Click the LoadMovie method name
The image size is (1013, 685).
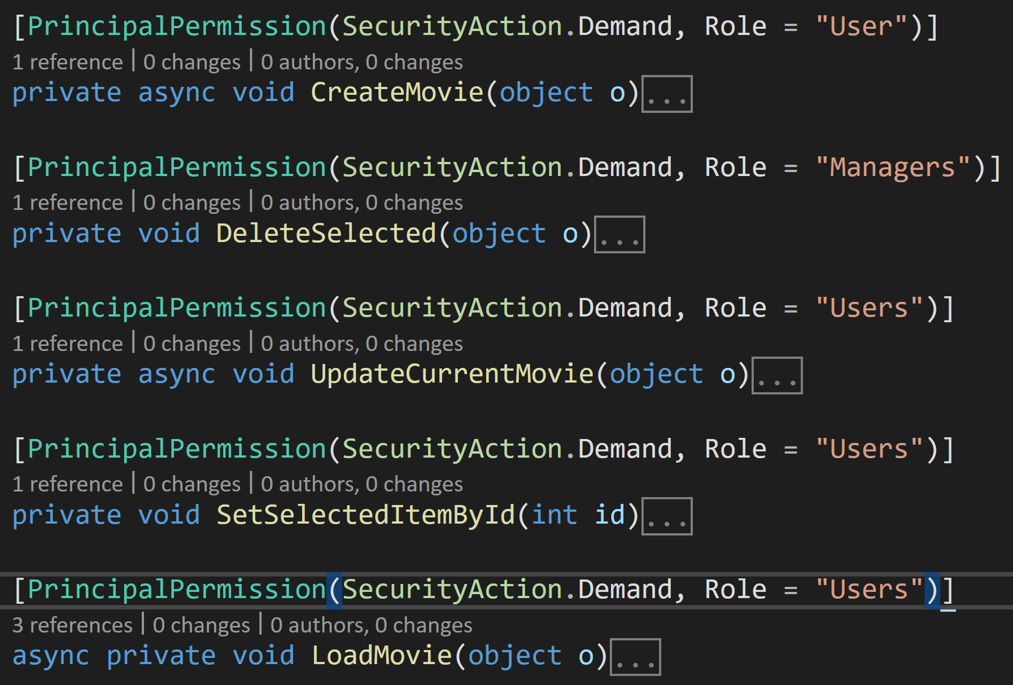coord(382,656)
